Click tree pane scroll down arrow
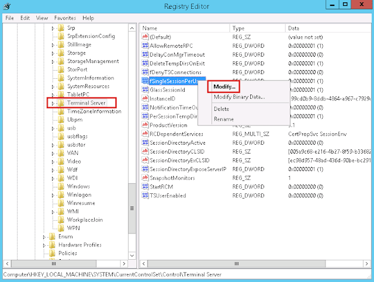Image resolution: width=374 pixels, height=282 pixels. pyautogui.click(x=132, y=256)
